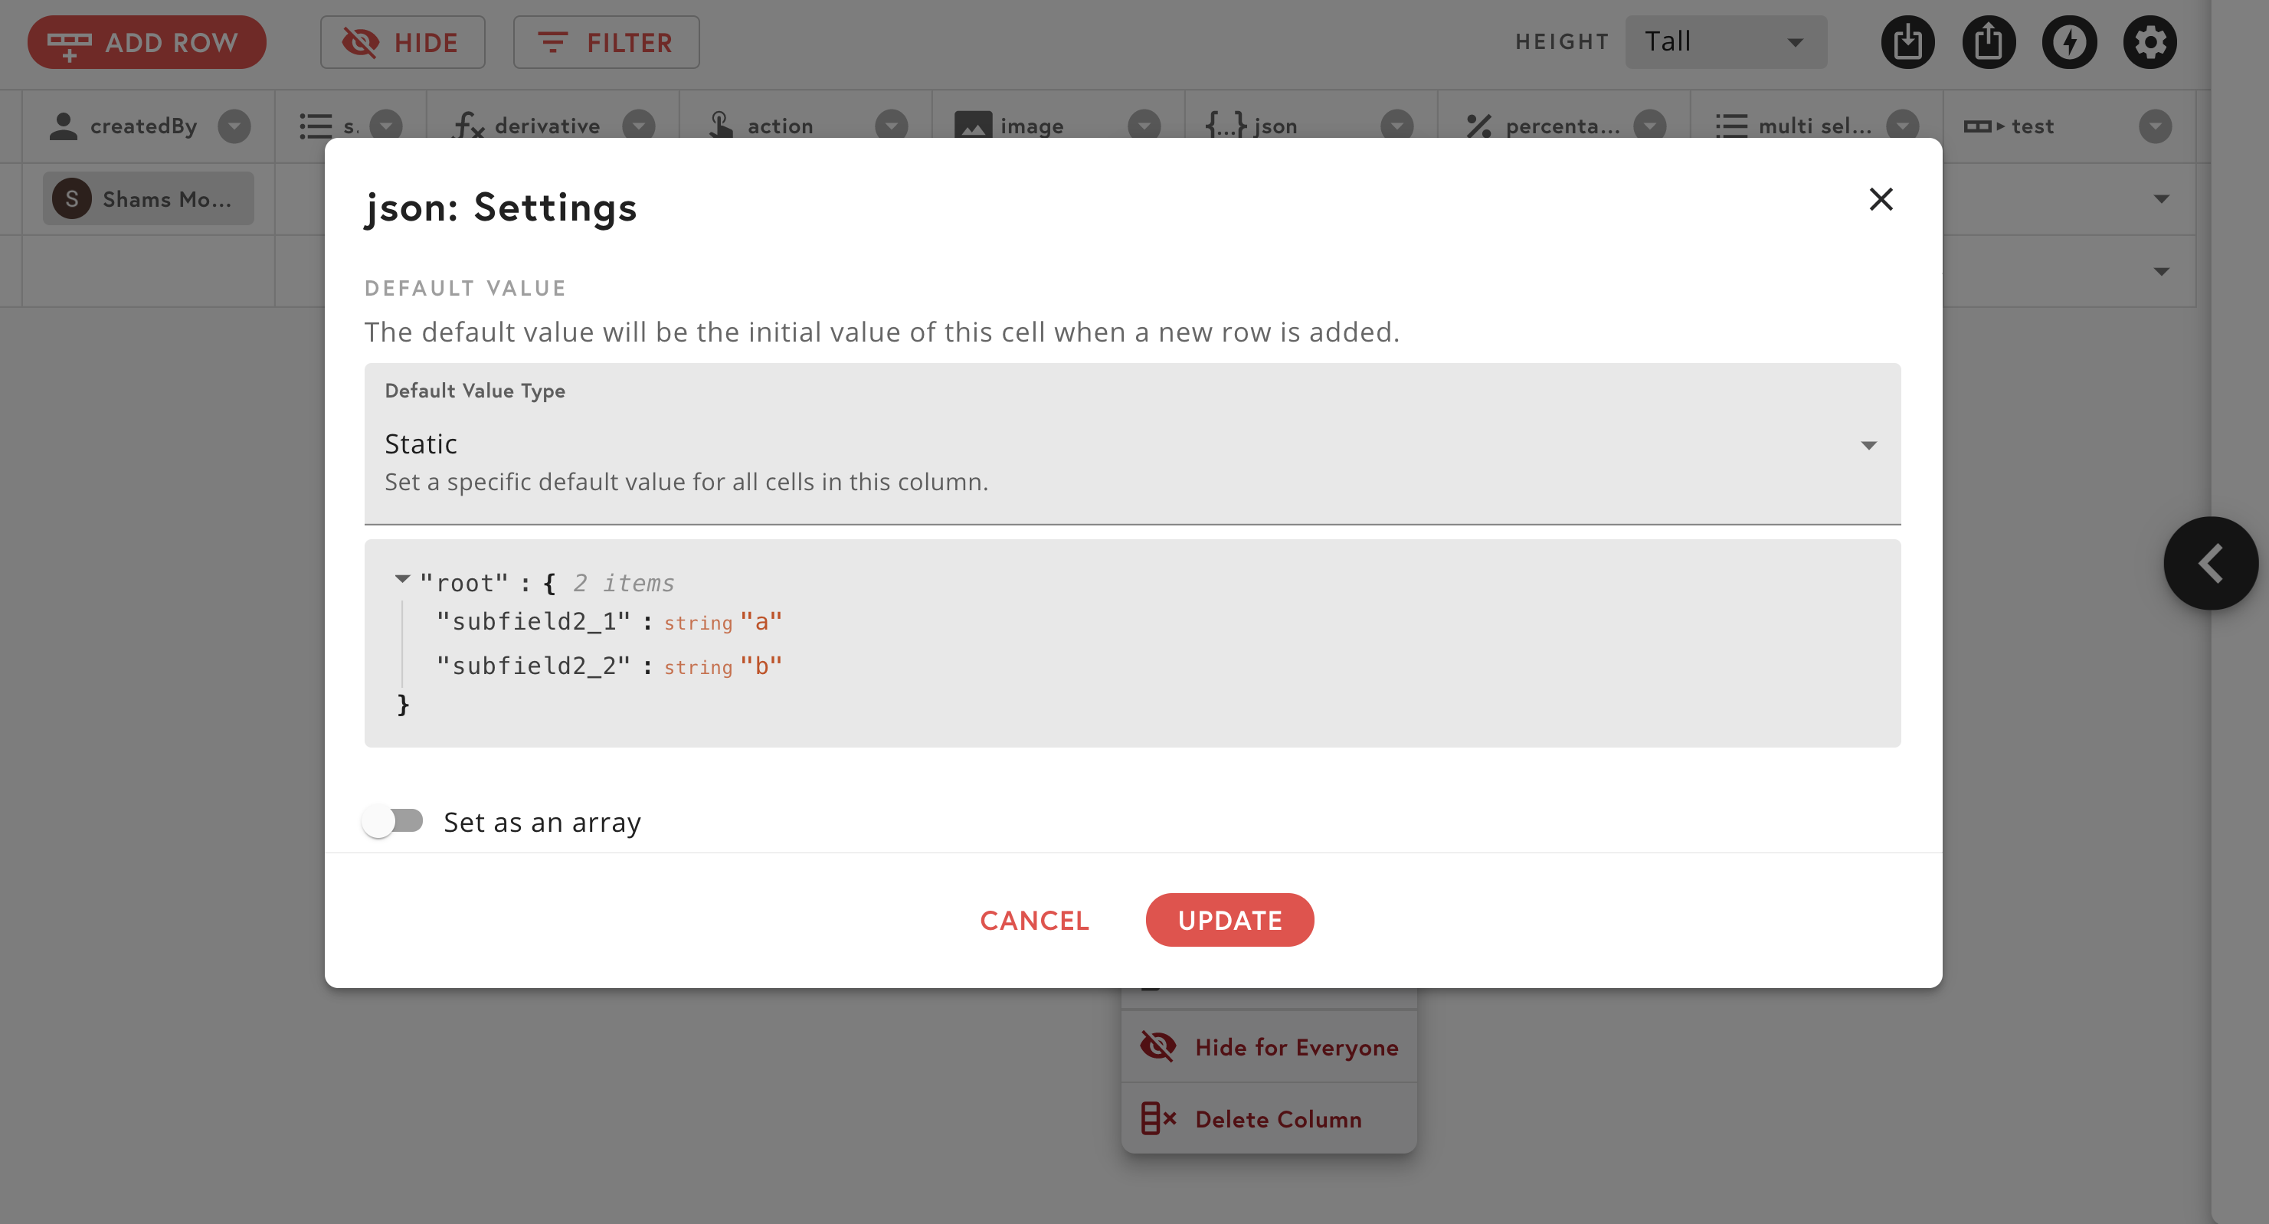Click CANCEL to dismiss the dialog
The height and width of the screenshot is (1224, 2269).
pyautogui.click(x=1034, y=919)
